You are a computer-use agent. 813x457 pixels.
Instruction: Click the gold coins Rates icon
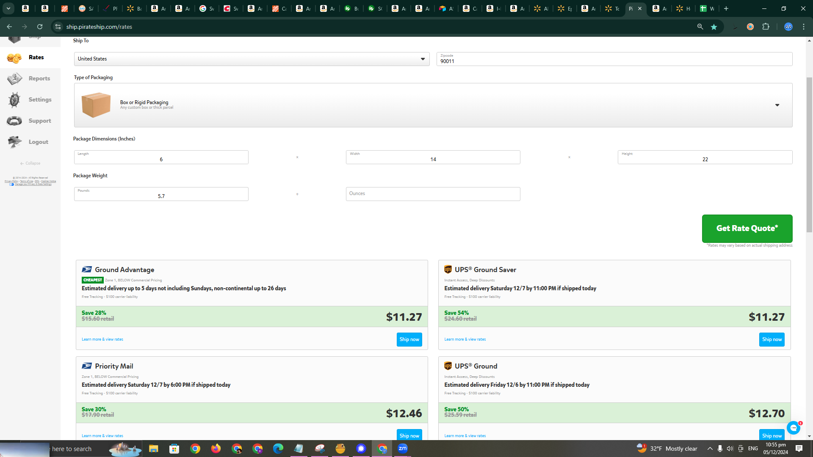(14, 58)
